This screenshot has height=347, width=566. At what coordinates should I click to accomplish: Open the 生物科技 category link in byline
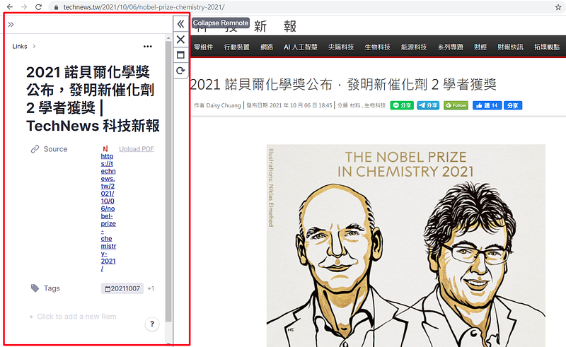(x=375, y=105)
